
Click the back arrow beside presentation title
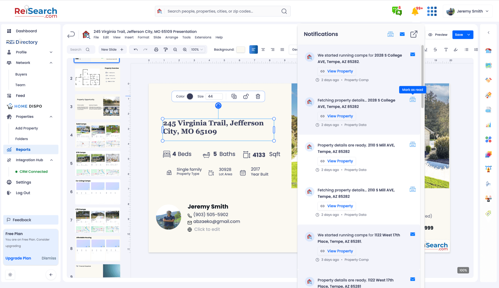tap(71, 34)
